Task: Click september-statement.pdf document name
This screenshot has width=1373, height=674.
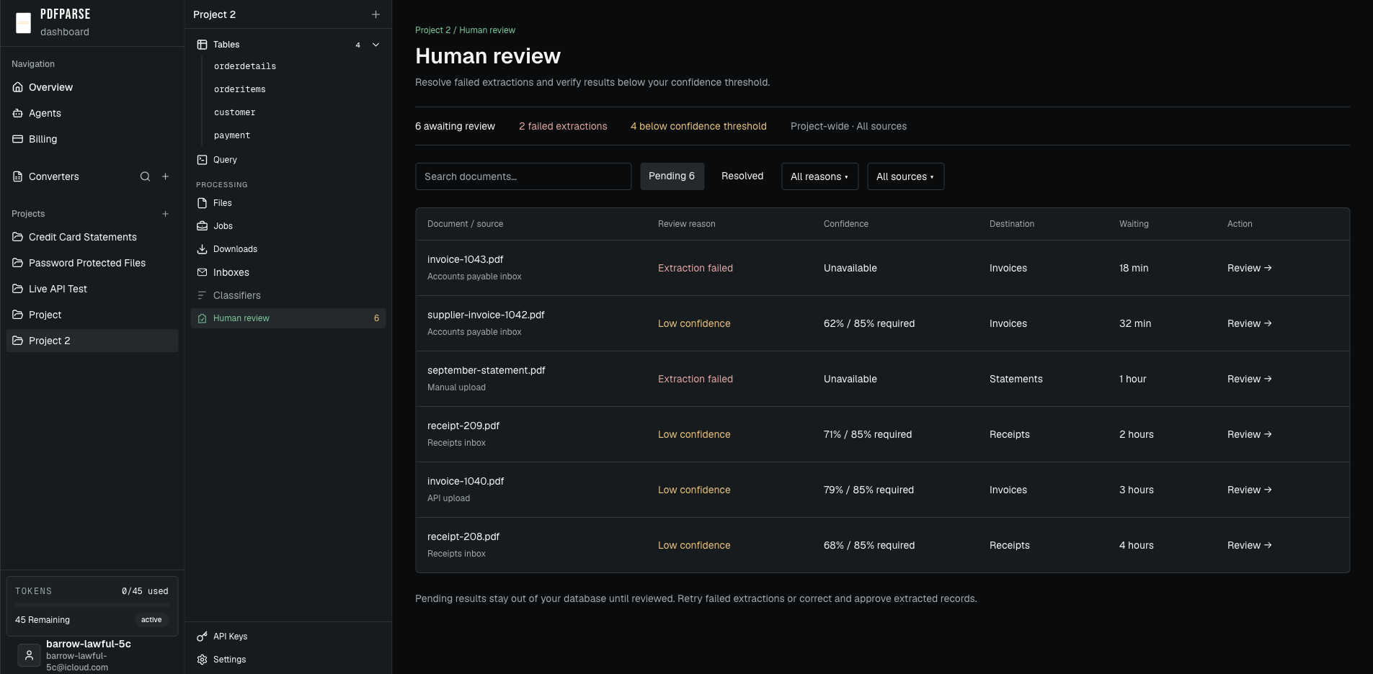Action: click(486, 370)
